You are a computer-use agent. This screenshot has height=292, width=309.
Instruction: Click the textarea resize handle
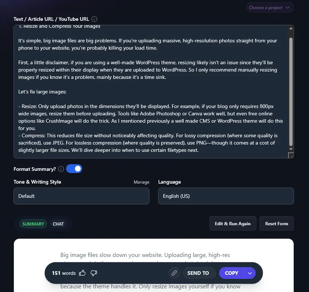291,156
